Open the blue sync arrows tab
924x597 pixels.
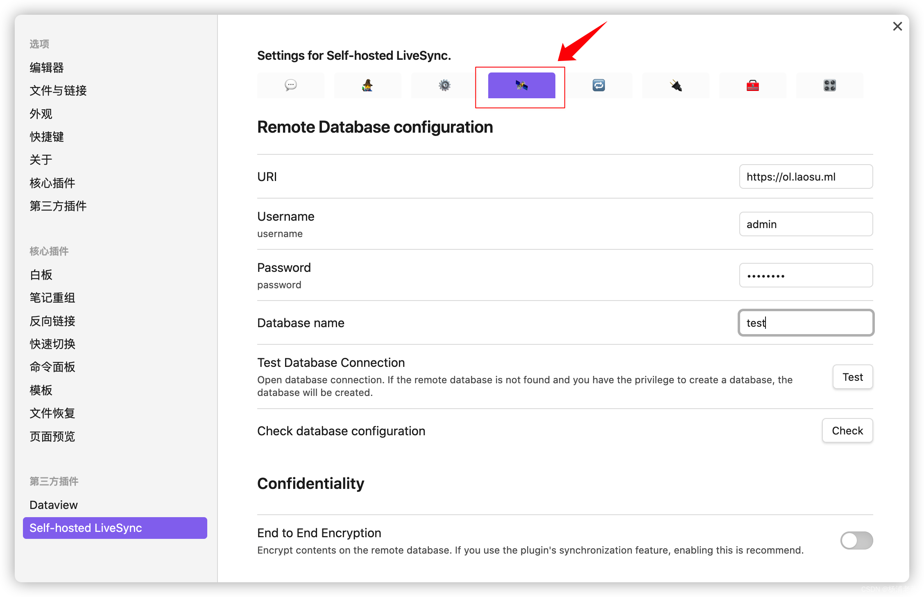pos(598,86)
